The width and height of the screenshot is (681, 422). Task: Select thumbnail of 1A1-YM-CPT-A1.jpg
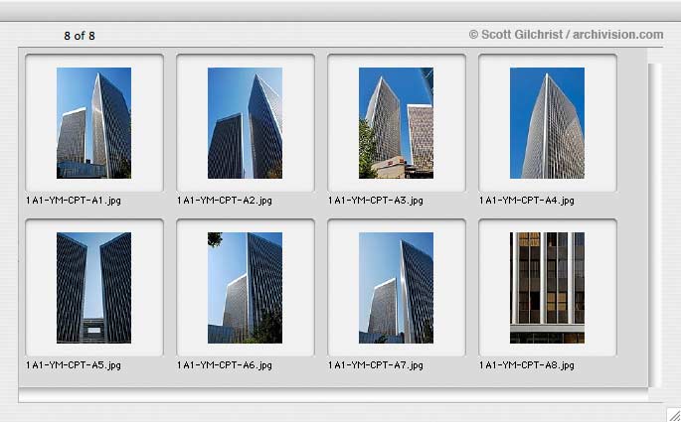[93, 123]
